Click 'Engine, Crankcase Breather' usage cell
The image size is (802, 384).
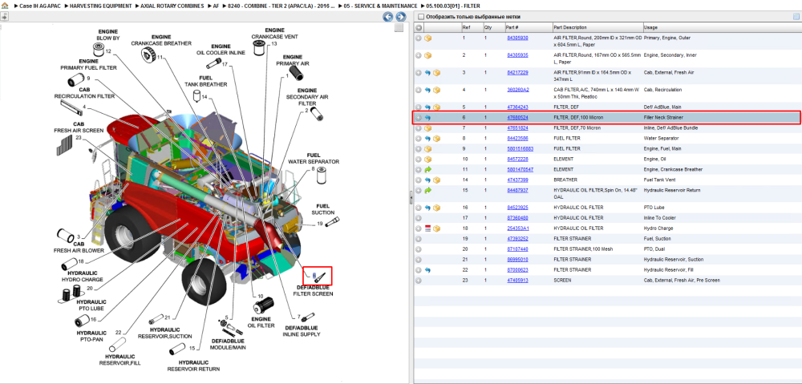point(673,169)
